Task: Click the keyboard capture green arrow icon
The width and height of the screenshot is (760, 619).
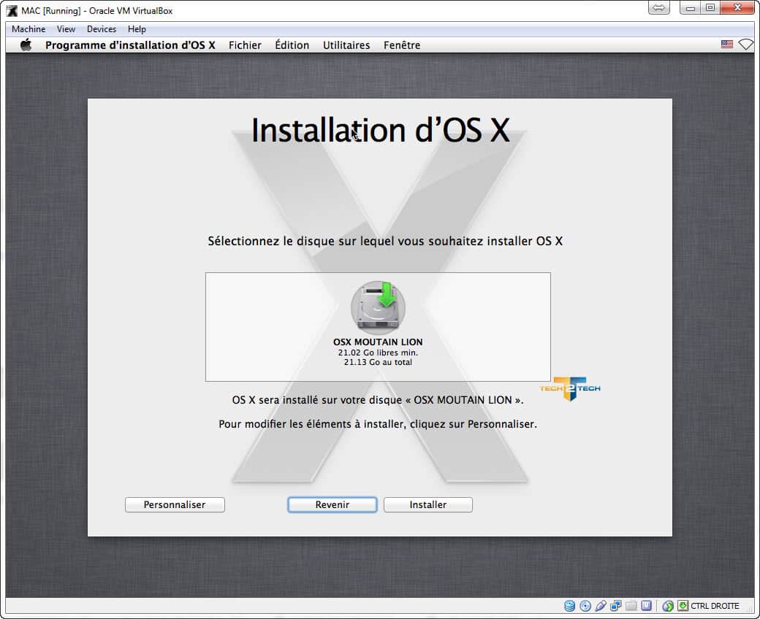Action: (x=683, y=605)
